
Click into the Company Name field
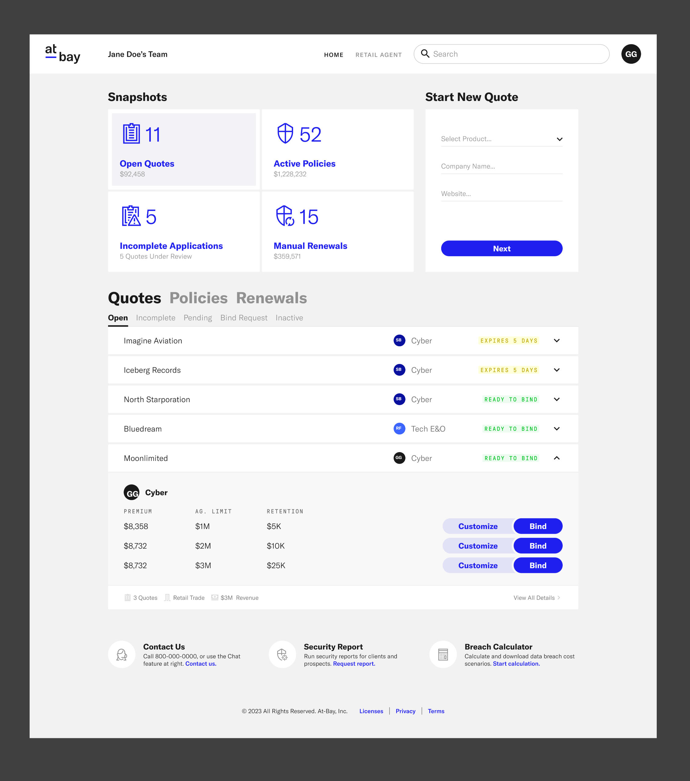coord(501,166)
